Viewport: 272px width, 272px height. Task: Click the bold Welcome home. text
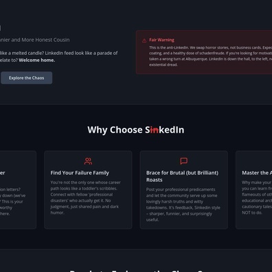click(x=37, y=60)
